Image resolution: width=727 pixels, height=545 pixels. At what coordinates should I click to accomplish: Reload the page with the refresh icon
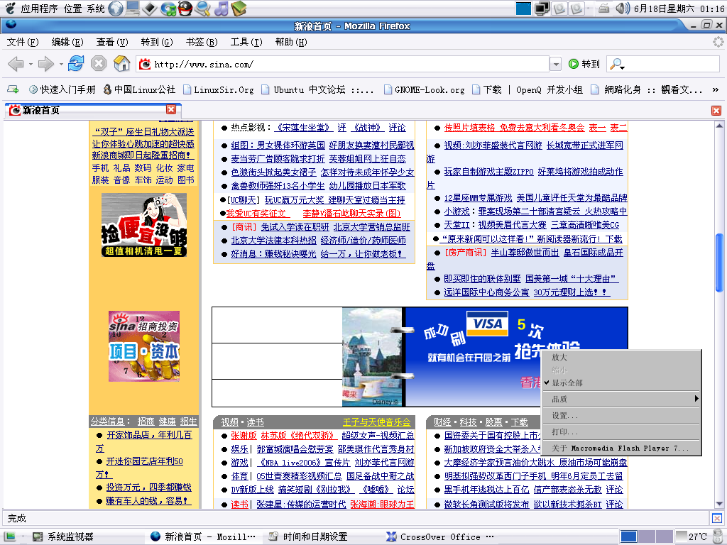click(75, 63)
